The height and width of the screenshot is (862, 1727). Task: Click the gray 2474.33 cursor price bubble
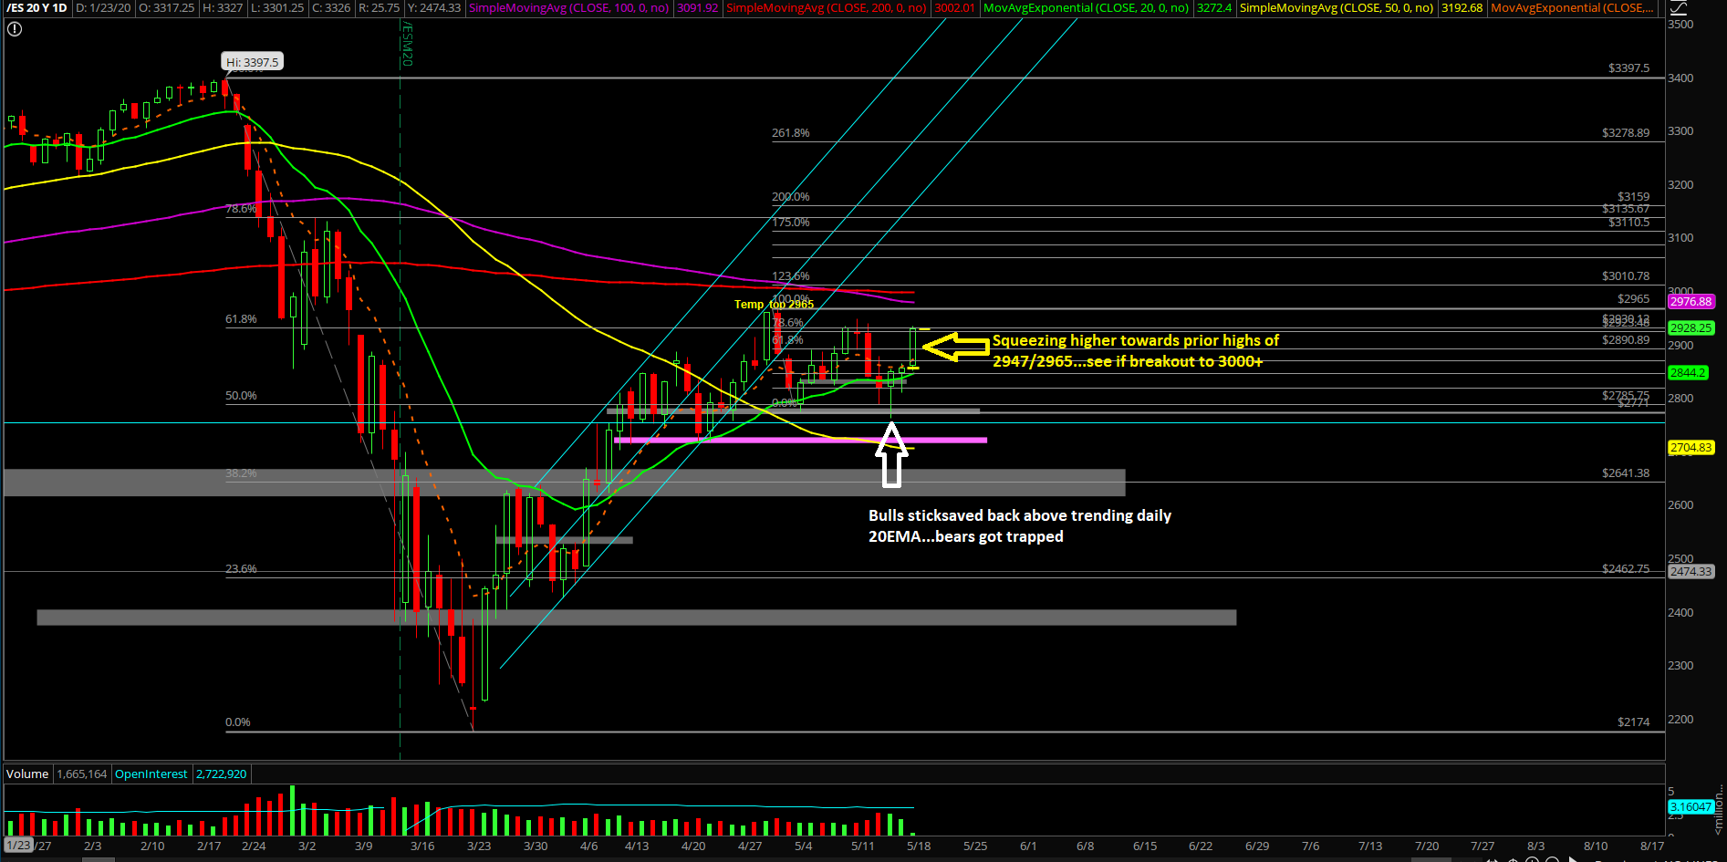1691,572
